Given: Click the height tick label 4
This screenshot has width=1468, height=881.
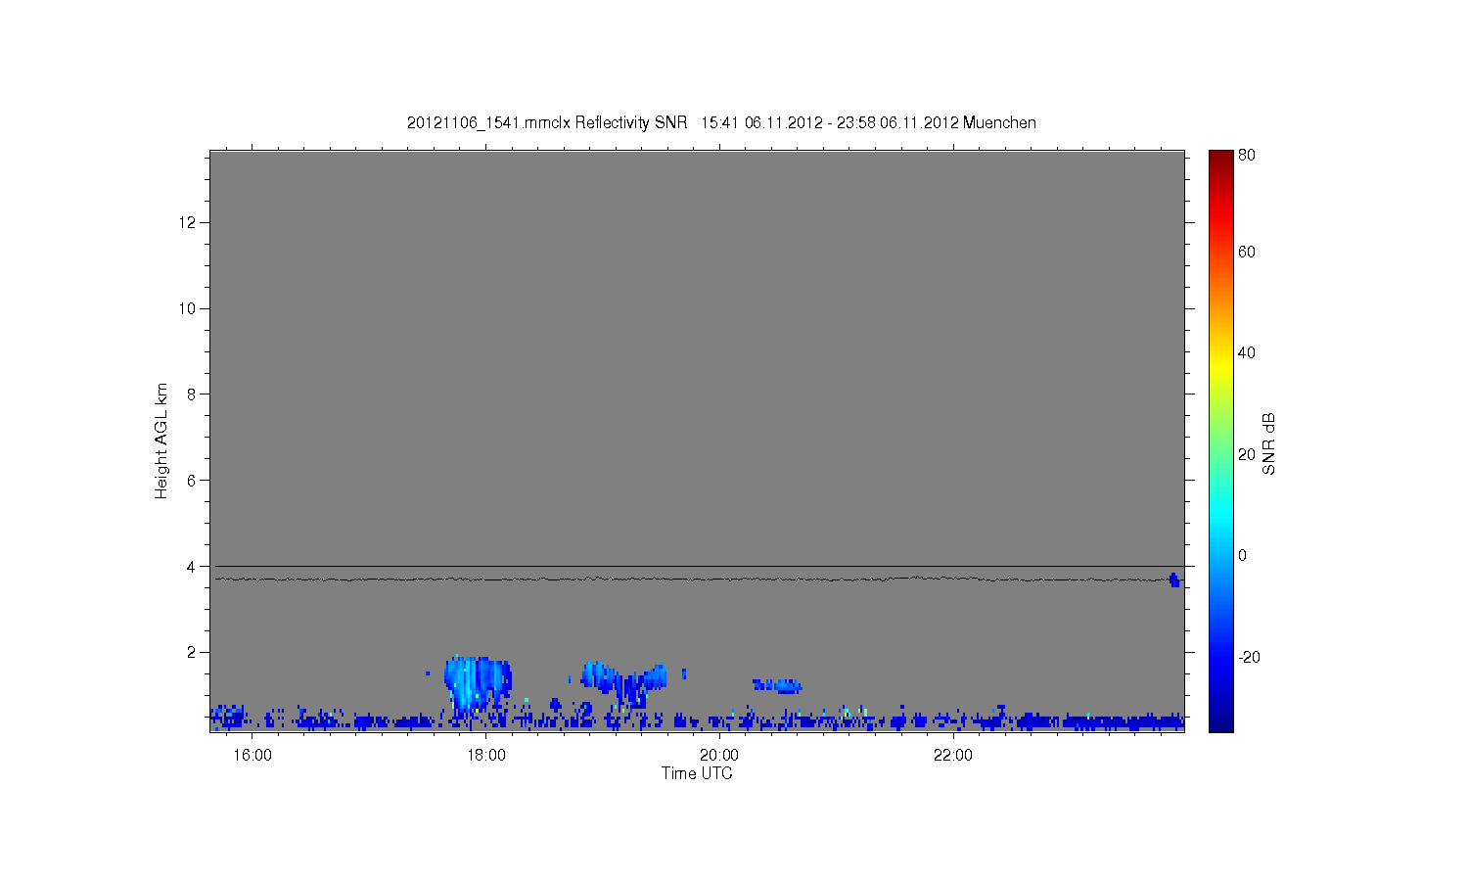Looking at the screenshot, I should pyautogui.click(x=193, y=567).
